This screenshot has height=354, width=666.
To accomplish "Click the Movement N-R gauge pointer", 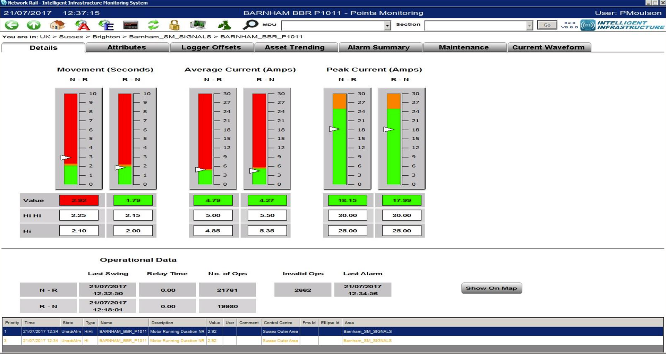I will coord(65,158).
